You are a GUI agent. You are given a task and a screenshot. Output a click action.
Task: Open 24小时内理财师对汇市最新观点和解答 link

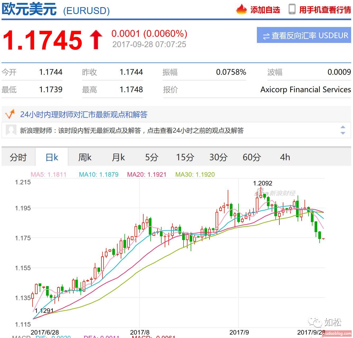point(84,114)
